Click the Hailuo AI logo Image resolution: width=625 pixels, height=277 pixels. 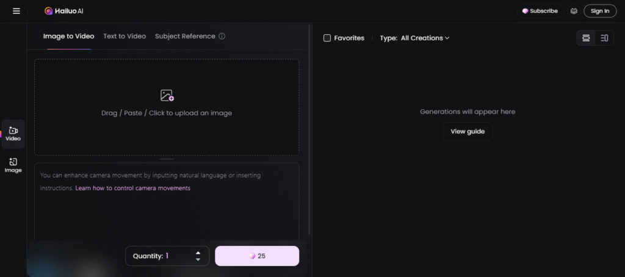coord(65,11)
